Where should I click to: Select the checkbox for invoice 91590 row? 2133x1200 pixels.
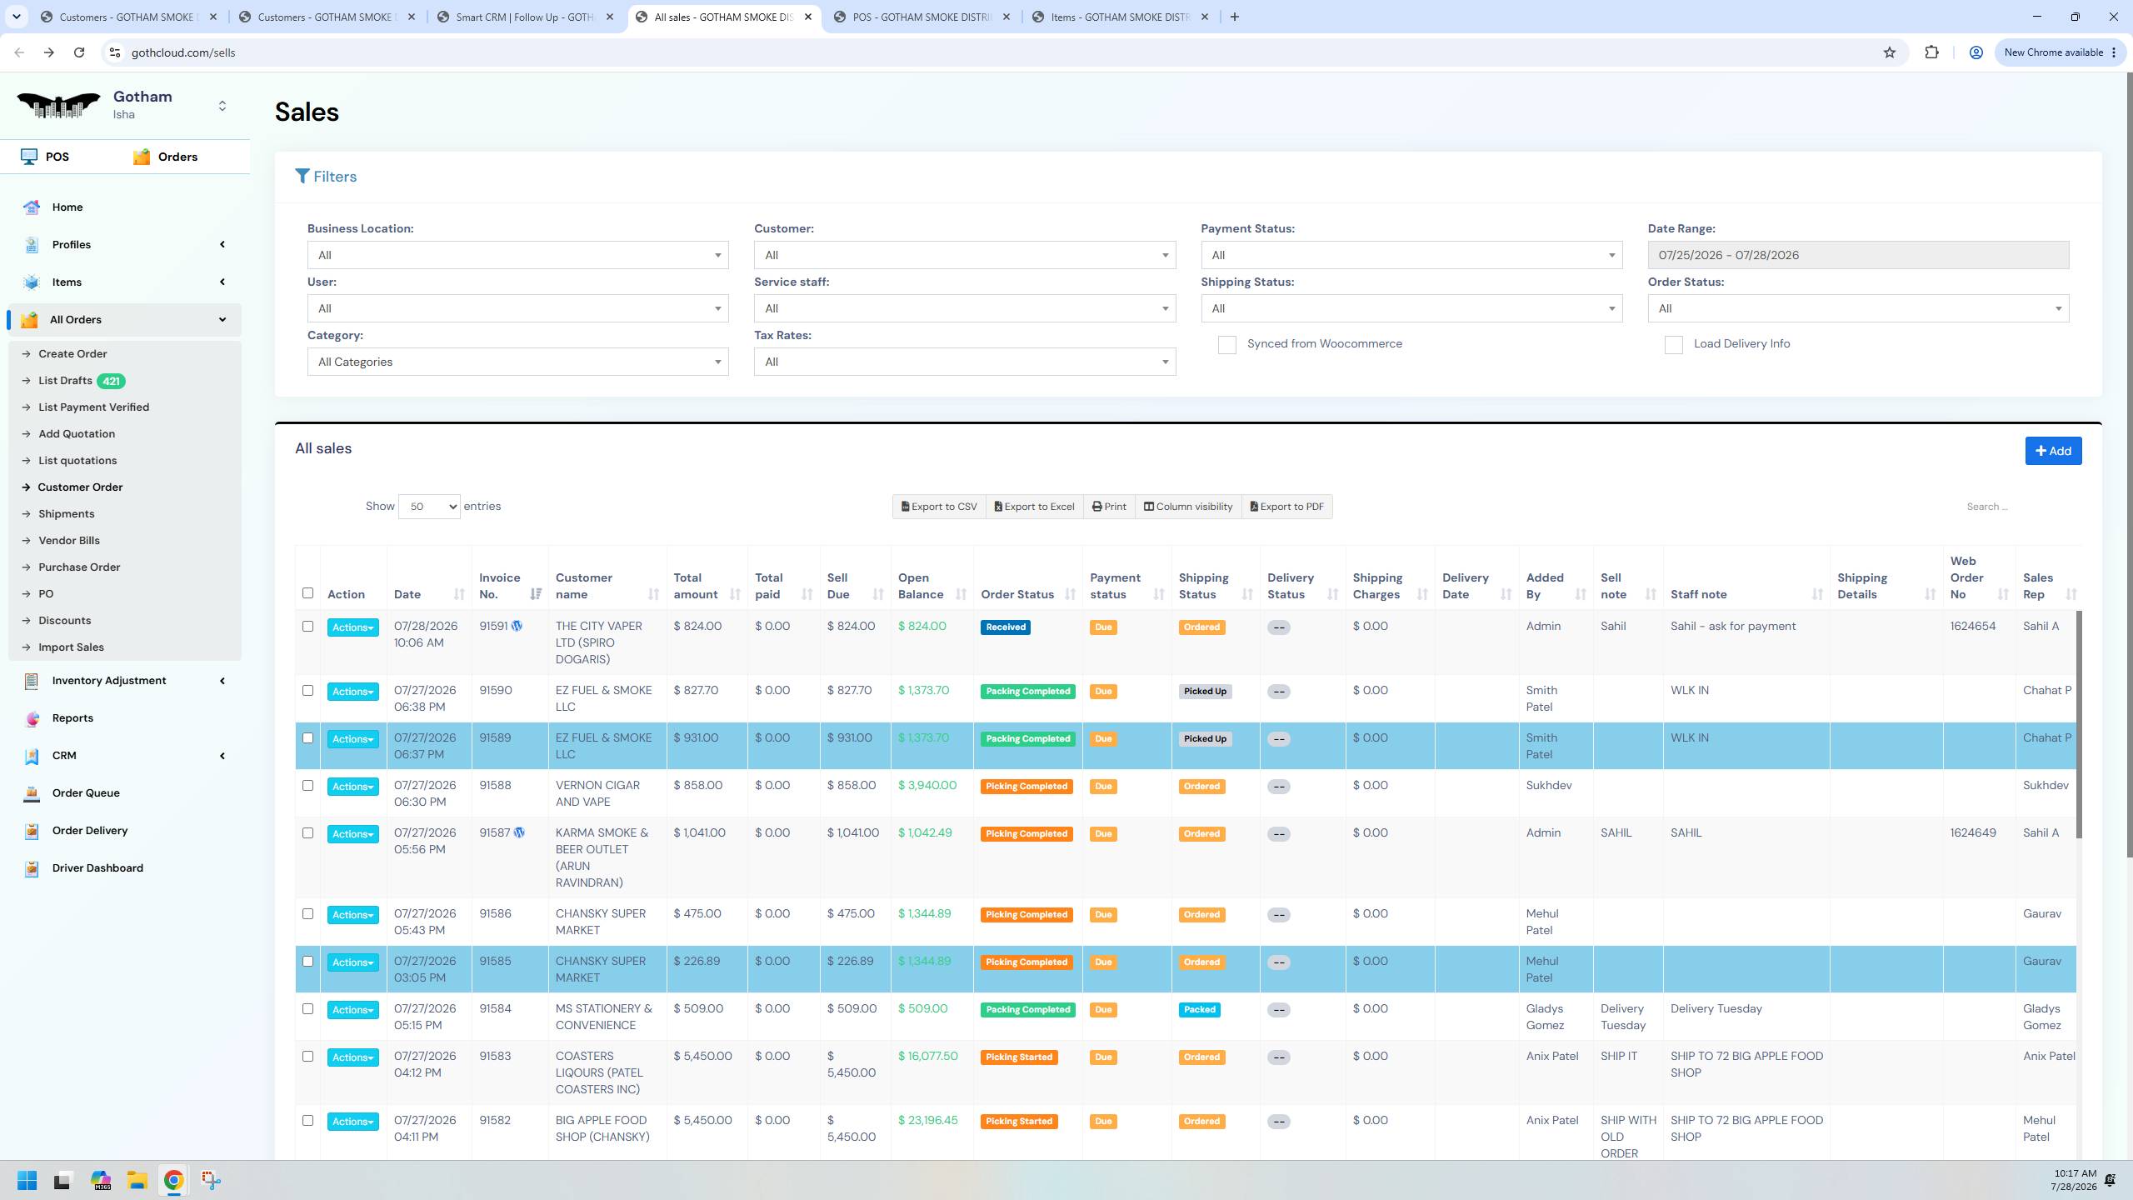tap(307, 690)
